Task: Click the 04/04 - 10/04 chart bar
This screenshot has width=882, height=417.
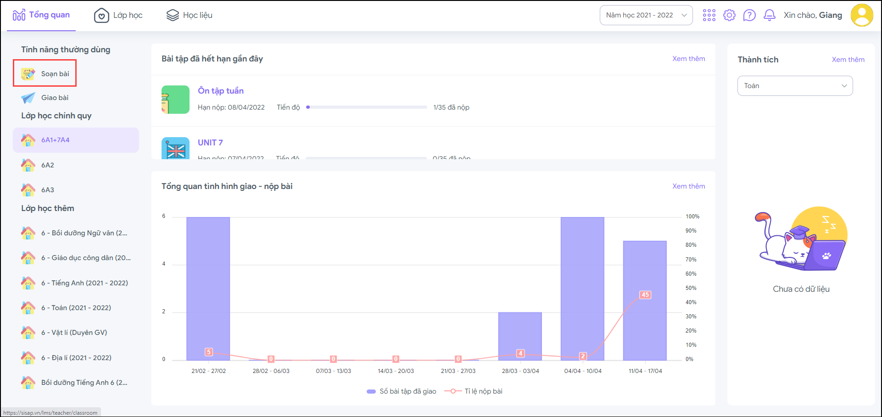Action: click(582, 288)
